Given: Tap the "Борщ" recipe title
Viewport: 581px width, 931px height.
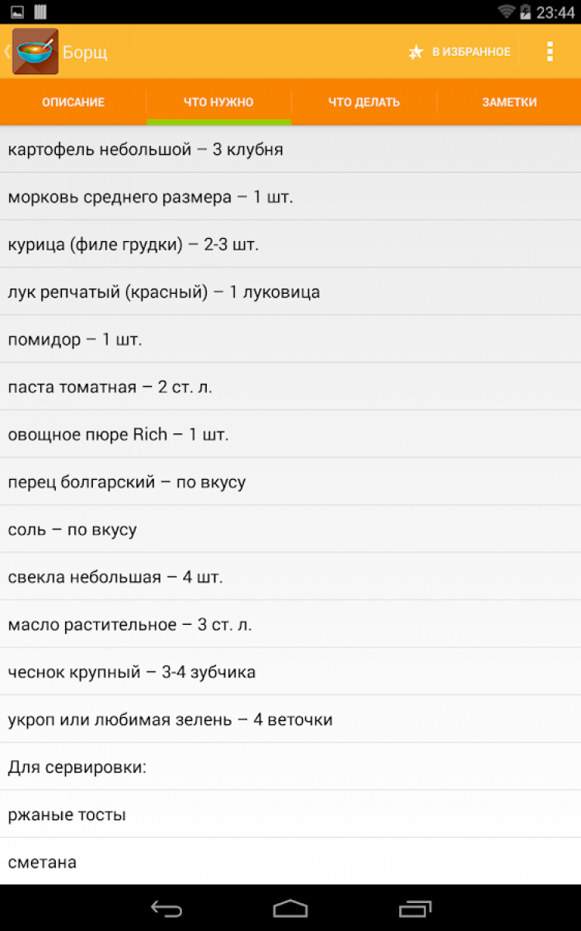Looking at the screenshot, I should coord(85,53).
